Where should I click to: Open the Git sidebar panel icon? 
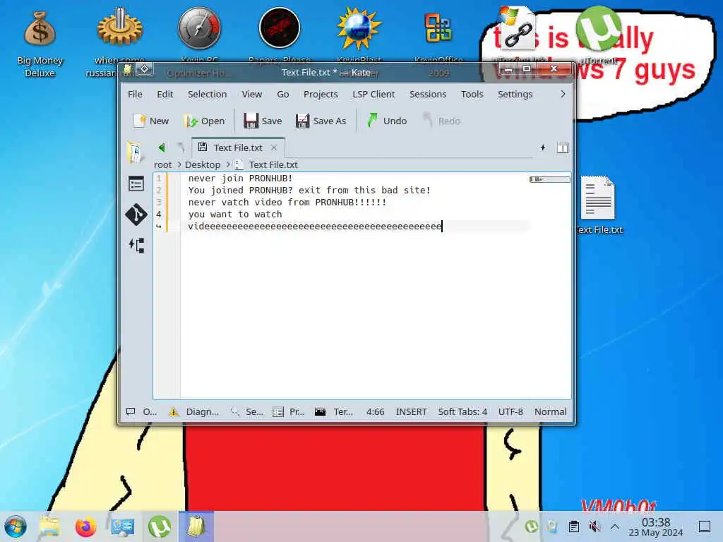click(x=136, y=215)
